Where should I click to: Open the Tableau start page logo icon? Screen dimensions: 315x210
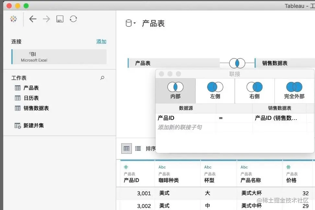pos(14,19)
